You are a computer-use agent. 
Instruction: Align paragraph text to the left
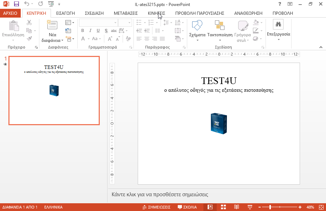[x=139, y=39]
